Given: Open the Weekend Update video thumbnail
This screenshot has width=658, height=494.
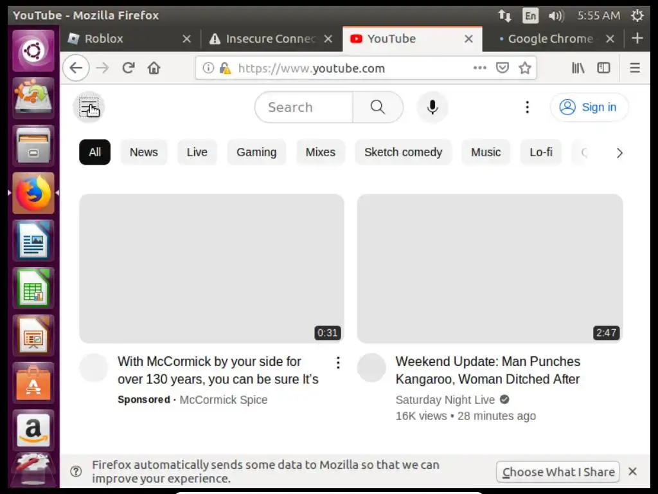Looking at the screenshot, I should pos(490,268).
